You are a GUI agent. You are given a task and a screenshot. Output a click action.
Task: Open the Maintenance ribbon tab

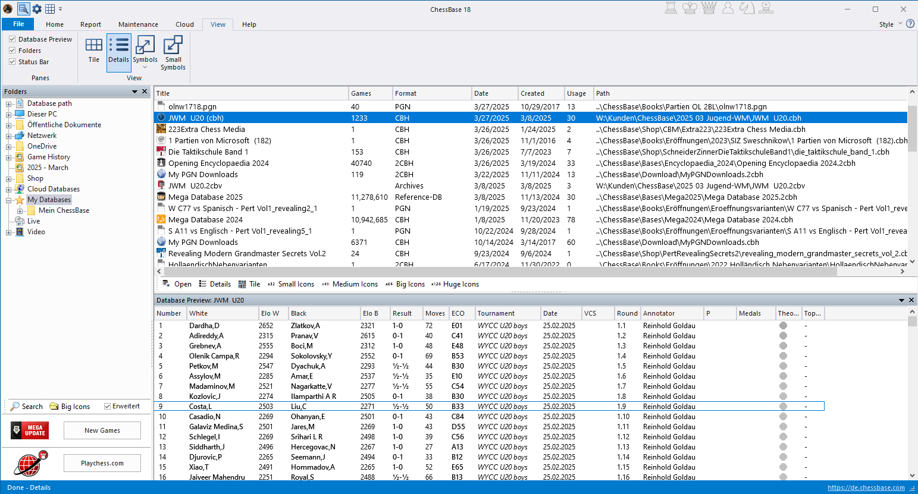[138, 24]
